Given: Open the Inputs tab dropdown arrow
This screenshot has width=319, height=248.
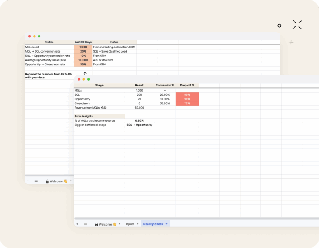Looking at the screenshot, I should click(137, 224).
